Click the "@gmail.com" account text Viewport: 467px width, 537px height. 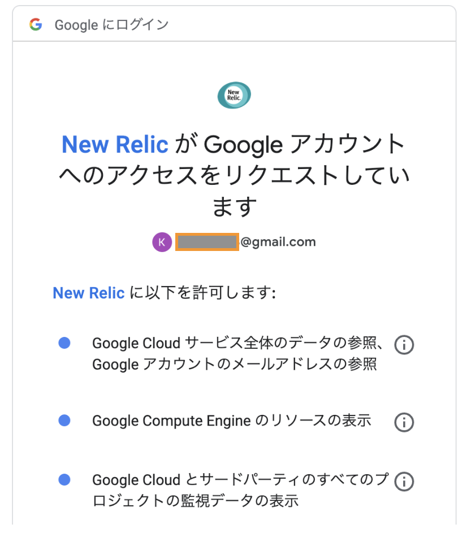tap(278, 242)
